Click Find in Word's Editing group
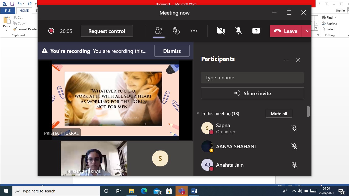The width and height of the screenshot is (349, 196). point(328,17)
